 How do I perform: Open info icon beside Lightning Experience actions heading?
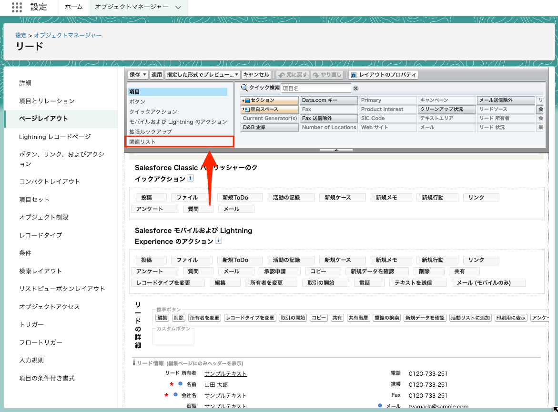pos(219,241)
